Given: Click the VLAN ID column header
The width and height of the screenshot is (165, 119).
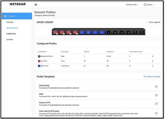Looking at the screenshot, I should coord(86,52).
